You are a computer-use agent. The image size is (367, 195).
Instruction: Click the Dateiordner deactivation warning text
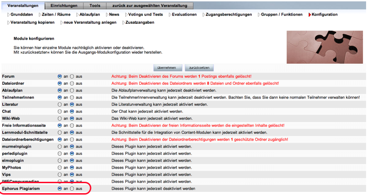(195, 83)
